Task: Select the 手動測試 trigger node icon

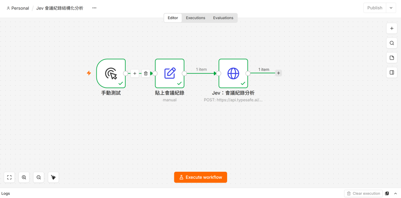Action: click(111, 73)
